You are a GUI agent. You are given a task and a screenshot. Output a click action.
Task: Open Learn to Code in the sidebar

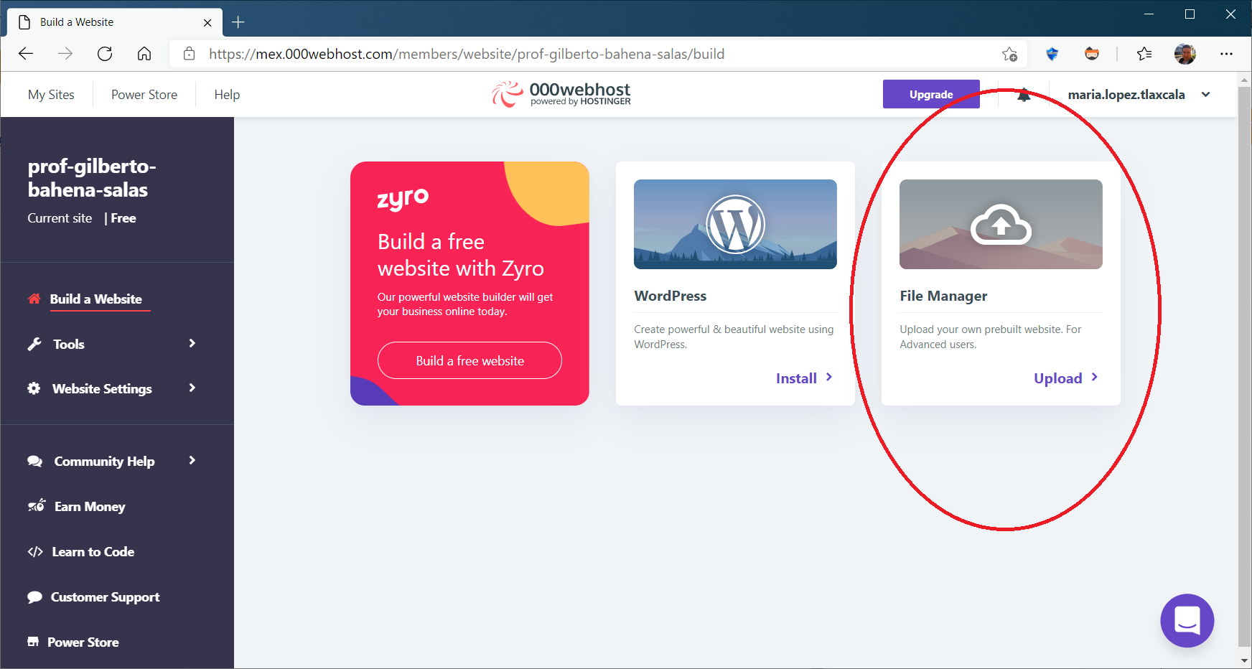pos(93,551)
